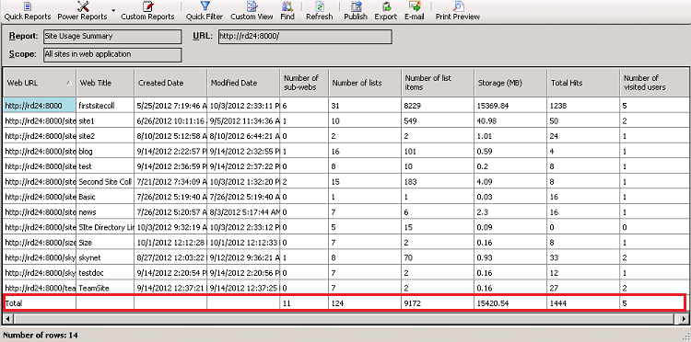The image size is (691, 342).
Task: Sort by Number of visited users column
Action: 654,83
